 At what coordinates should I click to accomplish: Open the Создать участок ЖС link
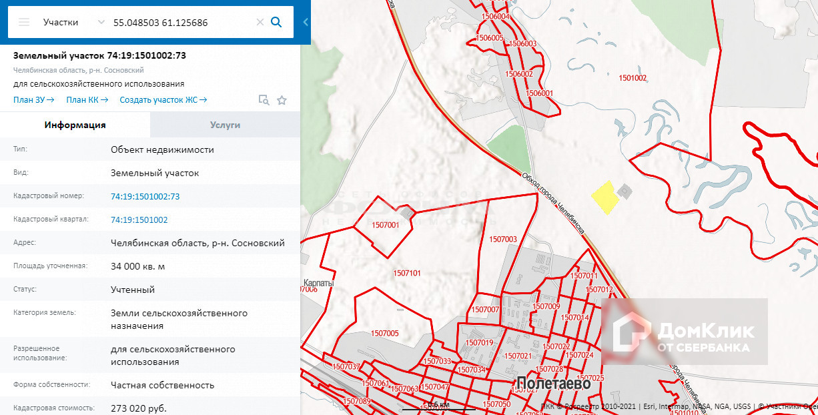click(163, 100)
